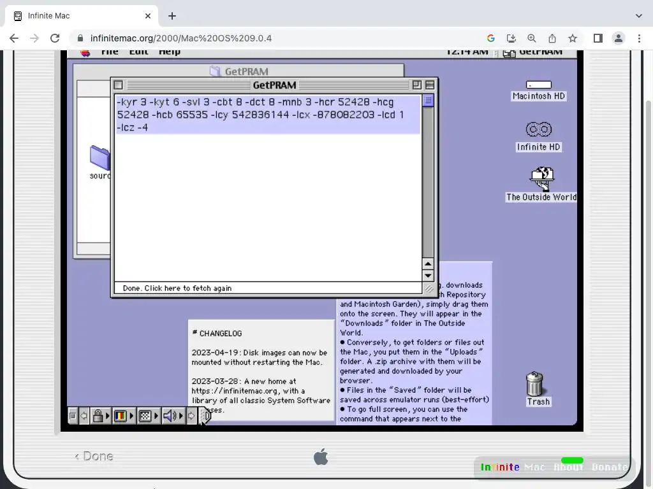Viewport: 653px width, 489px height.
Task: Toggle the browser side panel
Action: coord(598,38)
